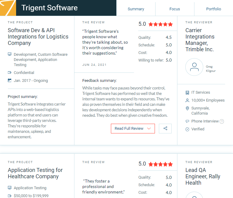Click the five-star rating of first review
The width and height of the screenshot is (233, 198).
pyautogui.click(x=160, y=24)
